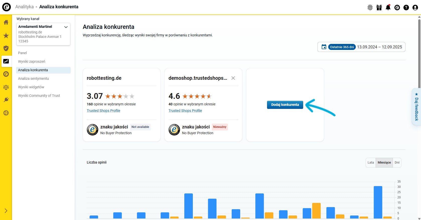Open the user account avatar icon
This screenshot has height=220, width=421.
[415, 8]
